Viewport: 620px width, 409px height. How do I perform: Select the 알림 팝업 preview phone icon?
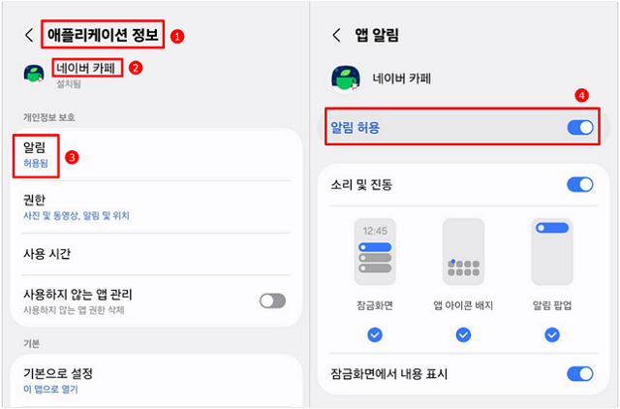point(552,252)
